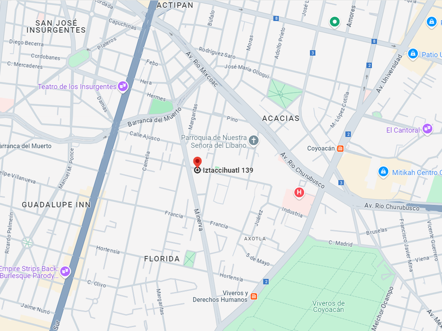Open the Patio shopping marker icon

click(413, 54)
